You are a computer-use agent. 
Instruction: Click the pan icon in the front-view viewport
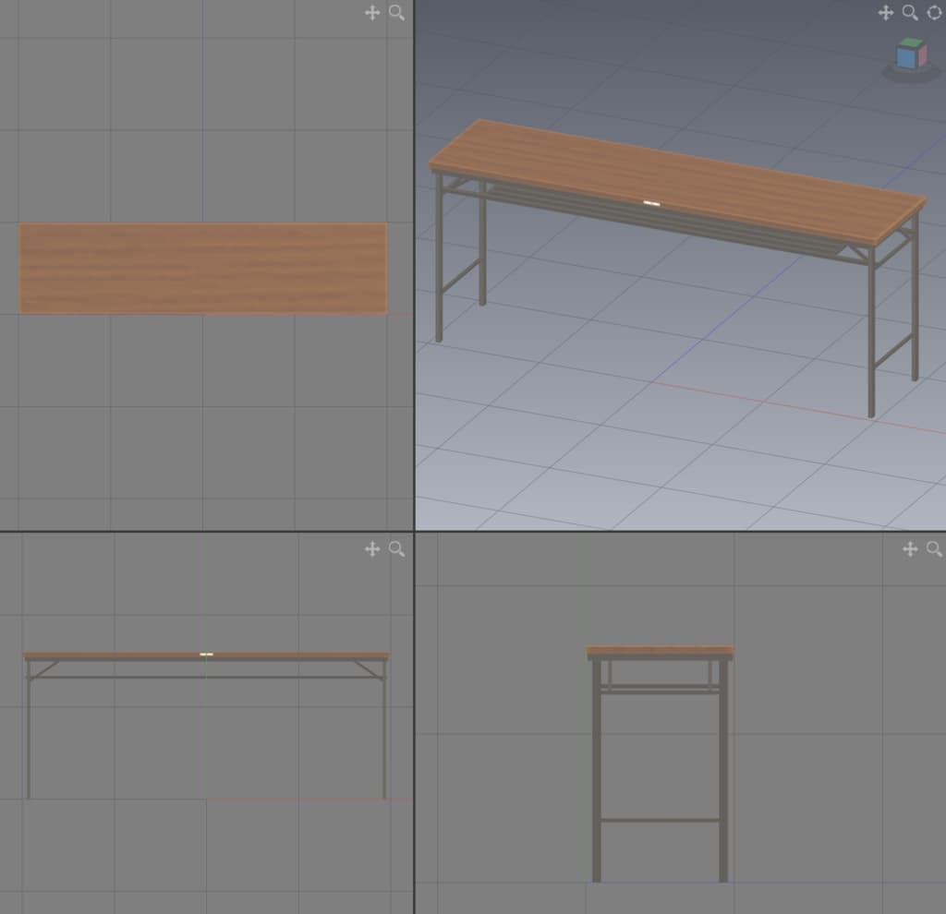pos(372,549)
